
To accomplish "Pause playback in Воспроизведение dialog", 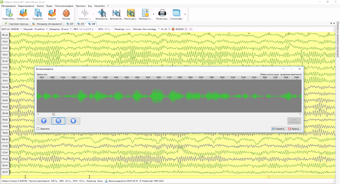I will [x=59, y=121].
